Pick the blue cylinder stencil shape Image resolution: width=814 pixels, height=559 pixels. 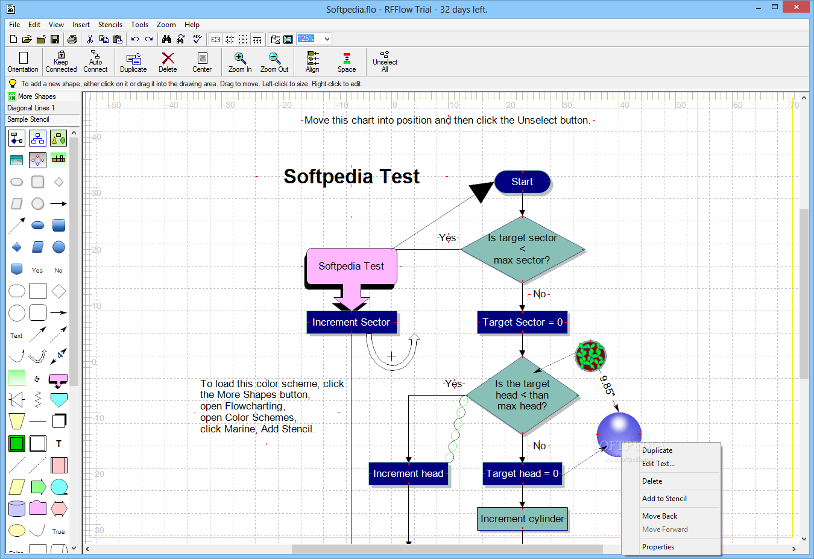tap(17, 508)
